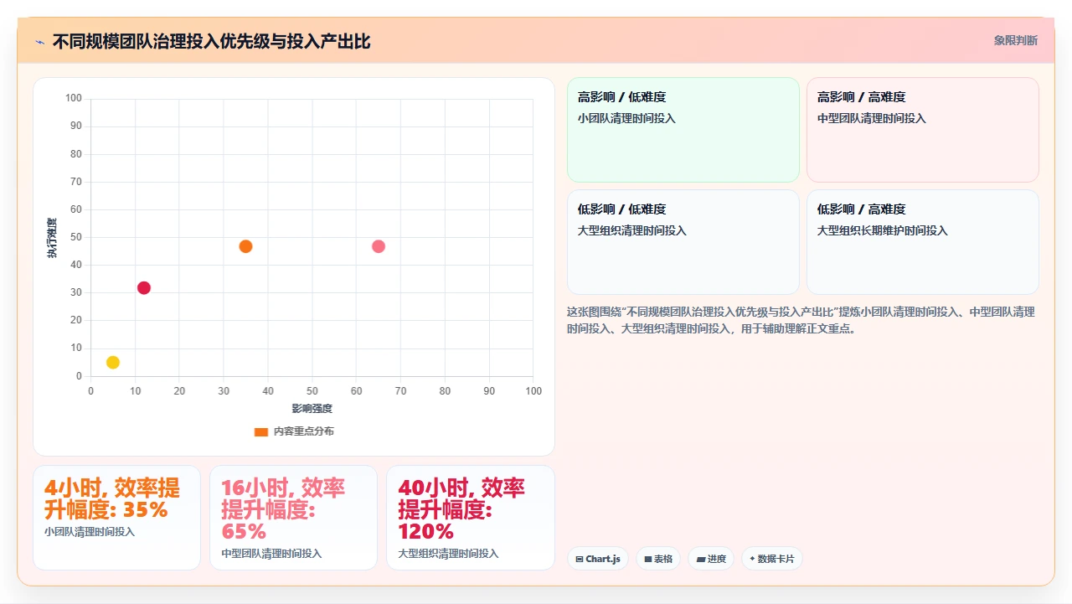Screen dimensions: 1072x604
Task: Select the yellow scatter point in chart
Action: point(113,362)
